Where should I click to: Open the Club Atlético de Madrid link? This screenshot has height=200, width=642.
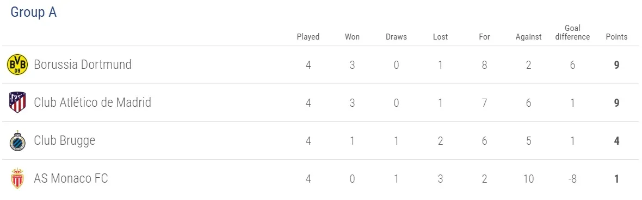pos(92,102)
